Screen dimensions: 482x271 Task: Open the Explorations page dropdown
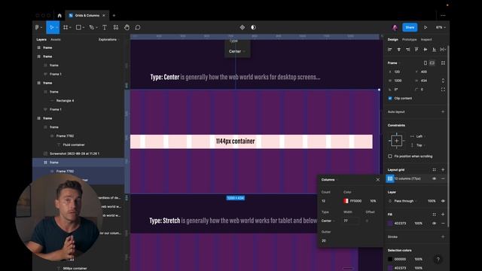108,40
